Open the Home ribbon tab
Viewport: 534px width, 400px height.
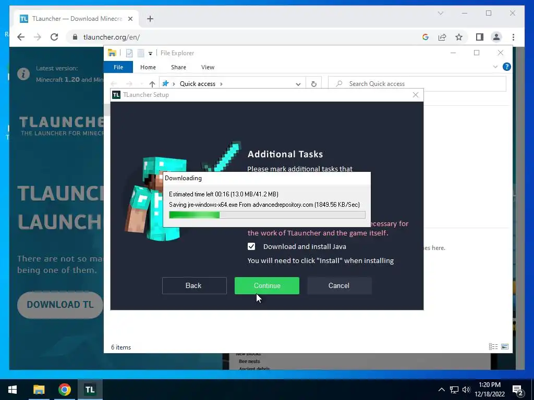tap(148, 67)
